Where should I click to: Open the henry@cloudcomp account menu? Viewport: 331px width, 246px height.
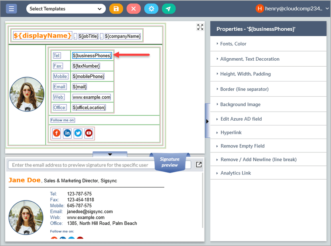tap(292, 8)
